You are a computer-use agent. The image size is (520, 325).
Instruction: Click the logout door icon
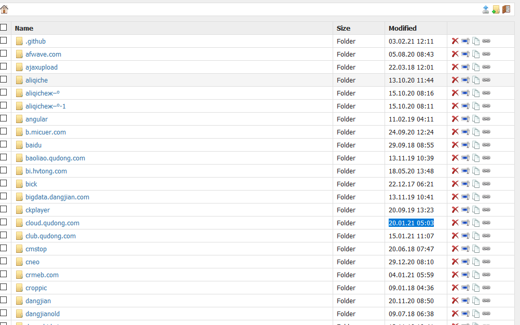click(506, 9)
